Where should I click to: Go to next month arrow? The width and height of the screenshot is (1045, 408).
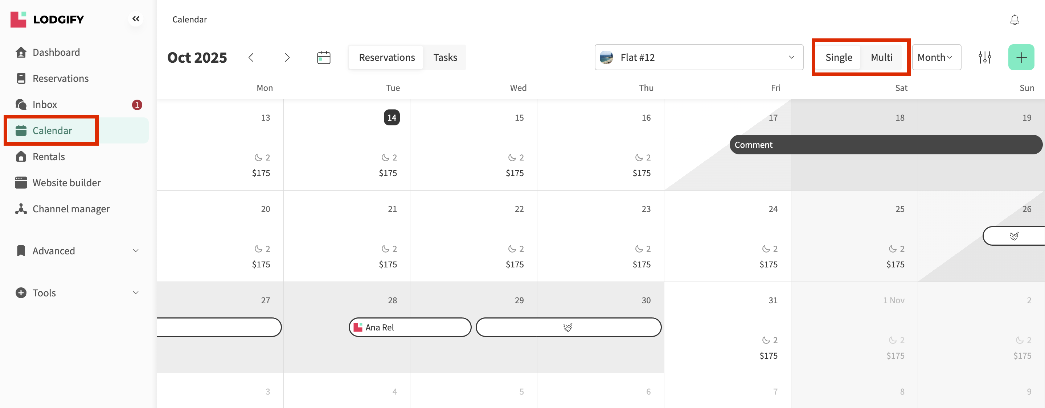click(287, 57)
